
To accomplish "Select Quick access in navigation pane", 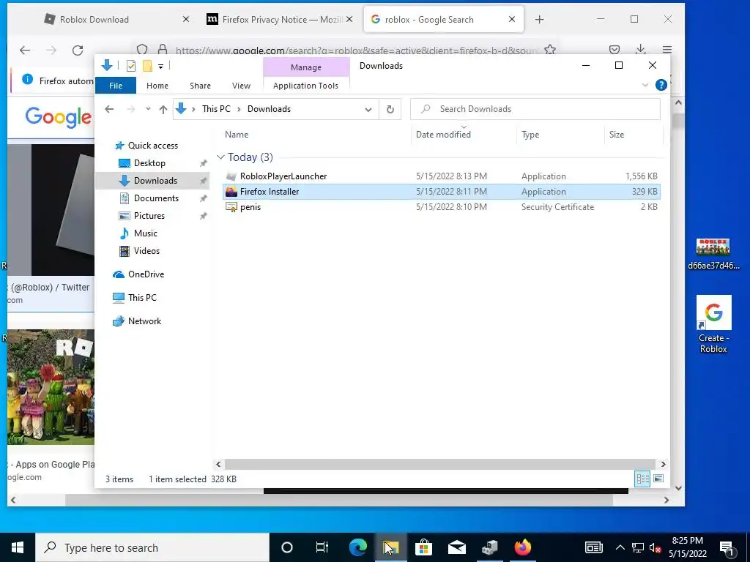I will pyautogui.click(x=152, y=146).
